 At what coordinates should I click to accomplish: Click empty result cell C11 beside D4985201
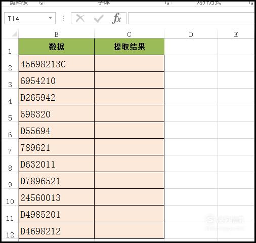tap(129, 214)
